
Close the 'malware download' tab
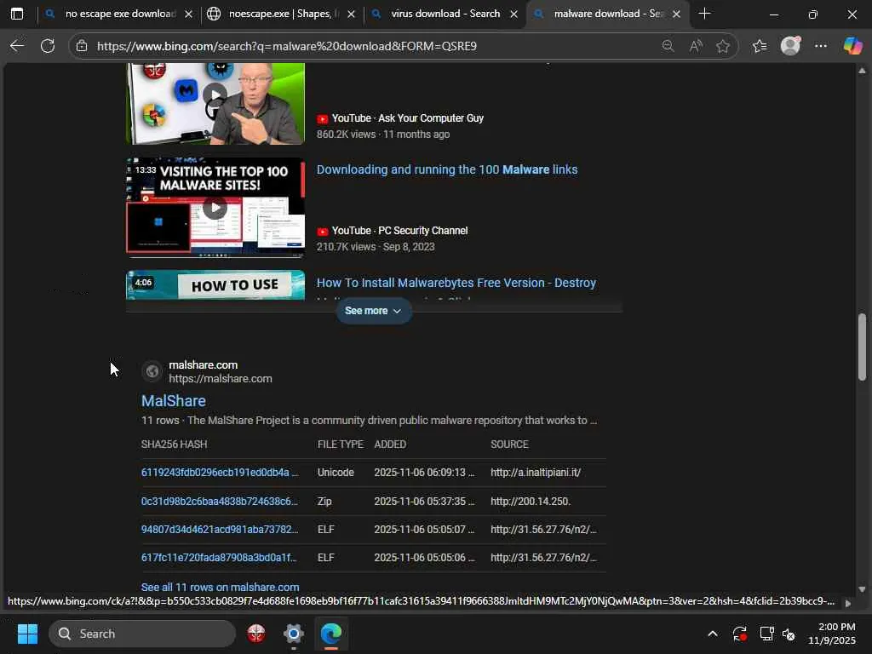point(676,14)
